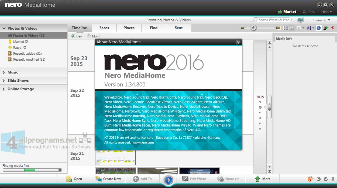Viewport: 337px width, 188px height.
Task: Open the Help dropdown menu
Action: tap(326, 12)
